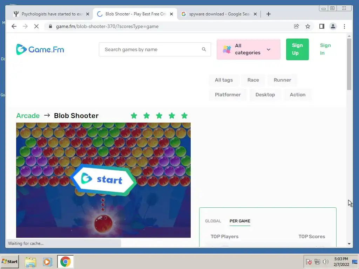Image resolution: width=359 pixels, height=269 pixels.
Task: Focus the Search games by name field
Action: 155,49
